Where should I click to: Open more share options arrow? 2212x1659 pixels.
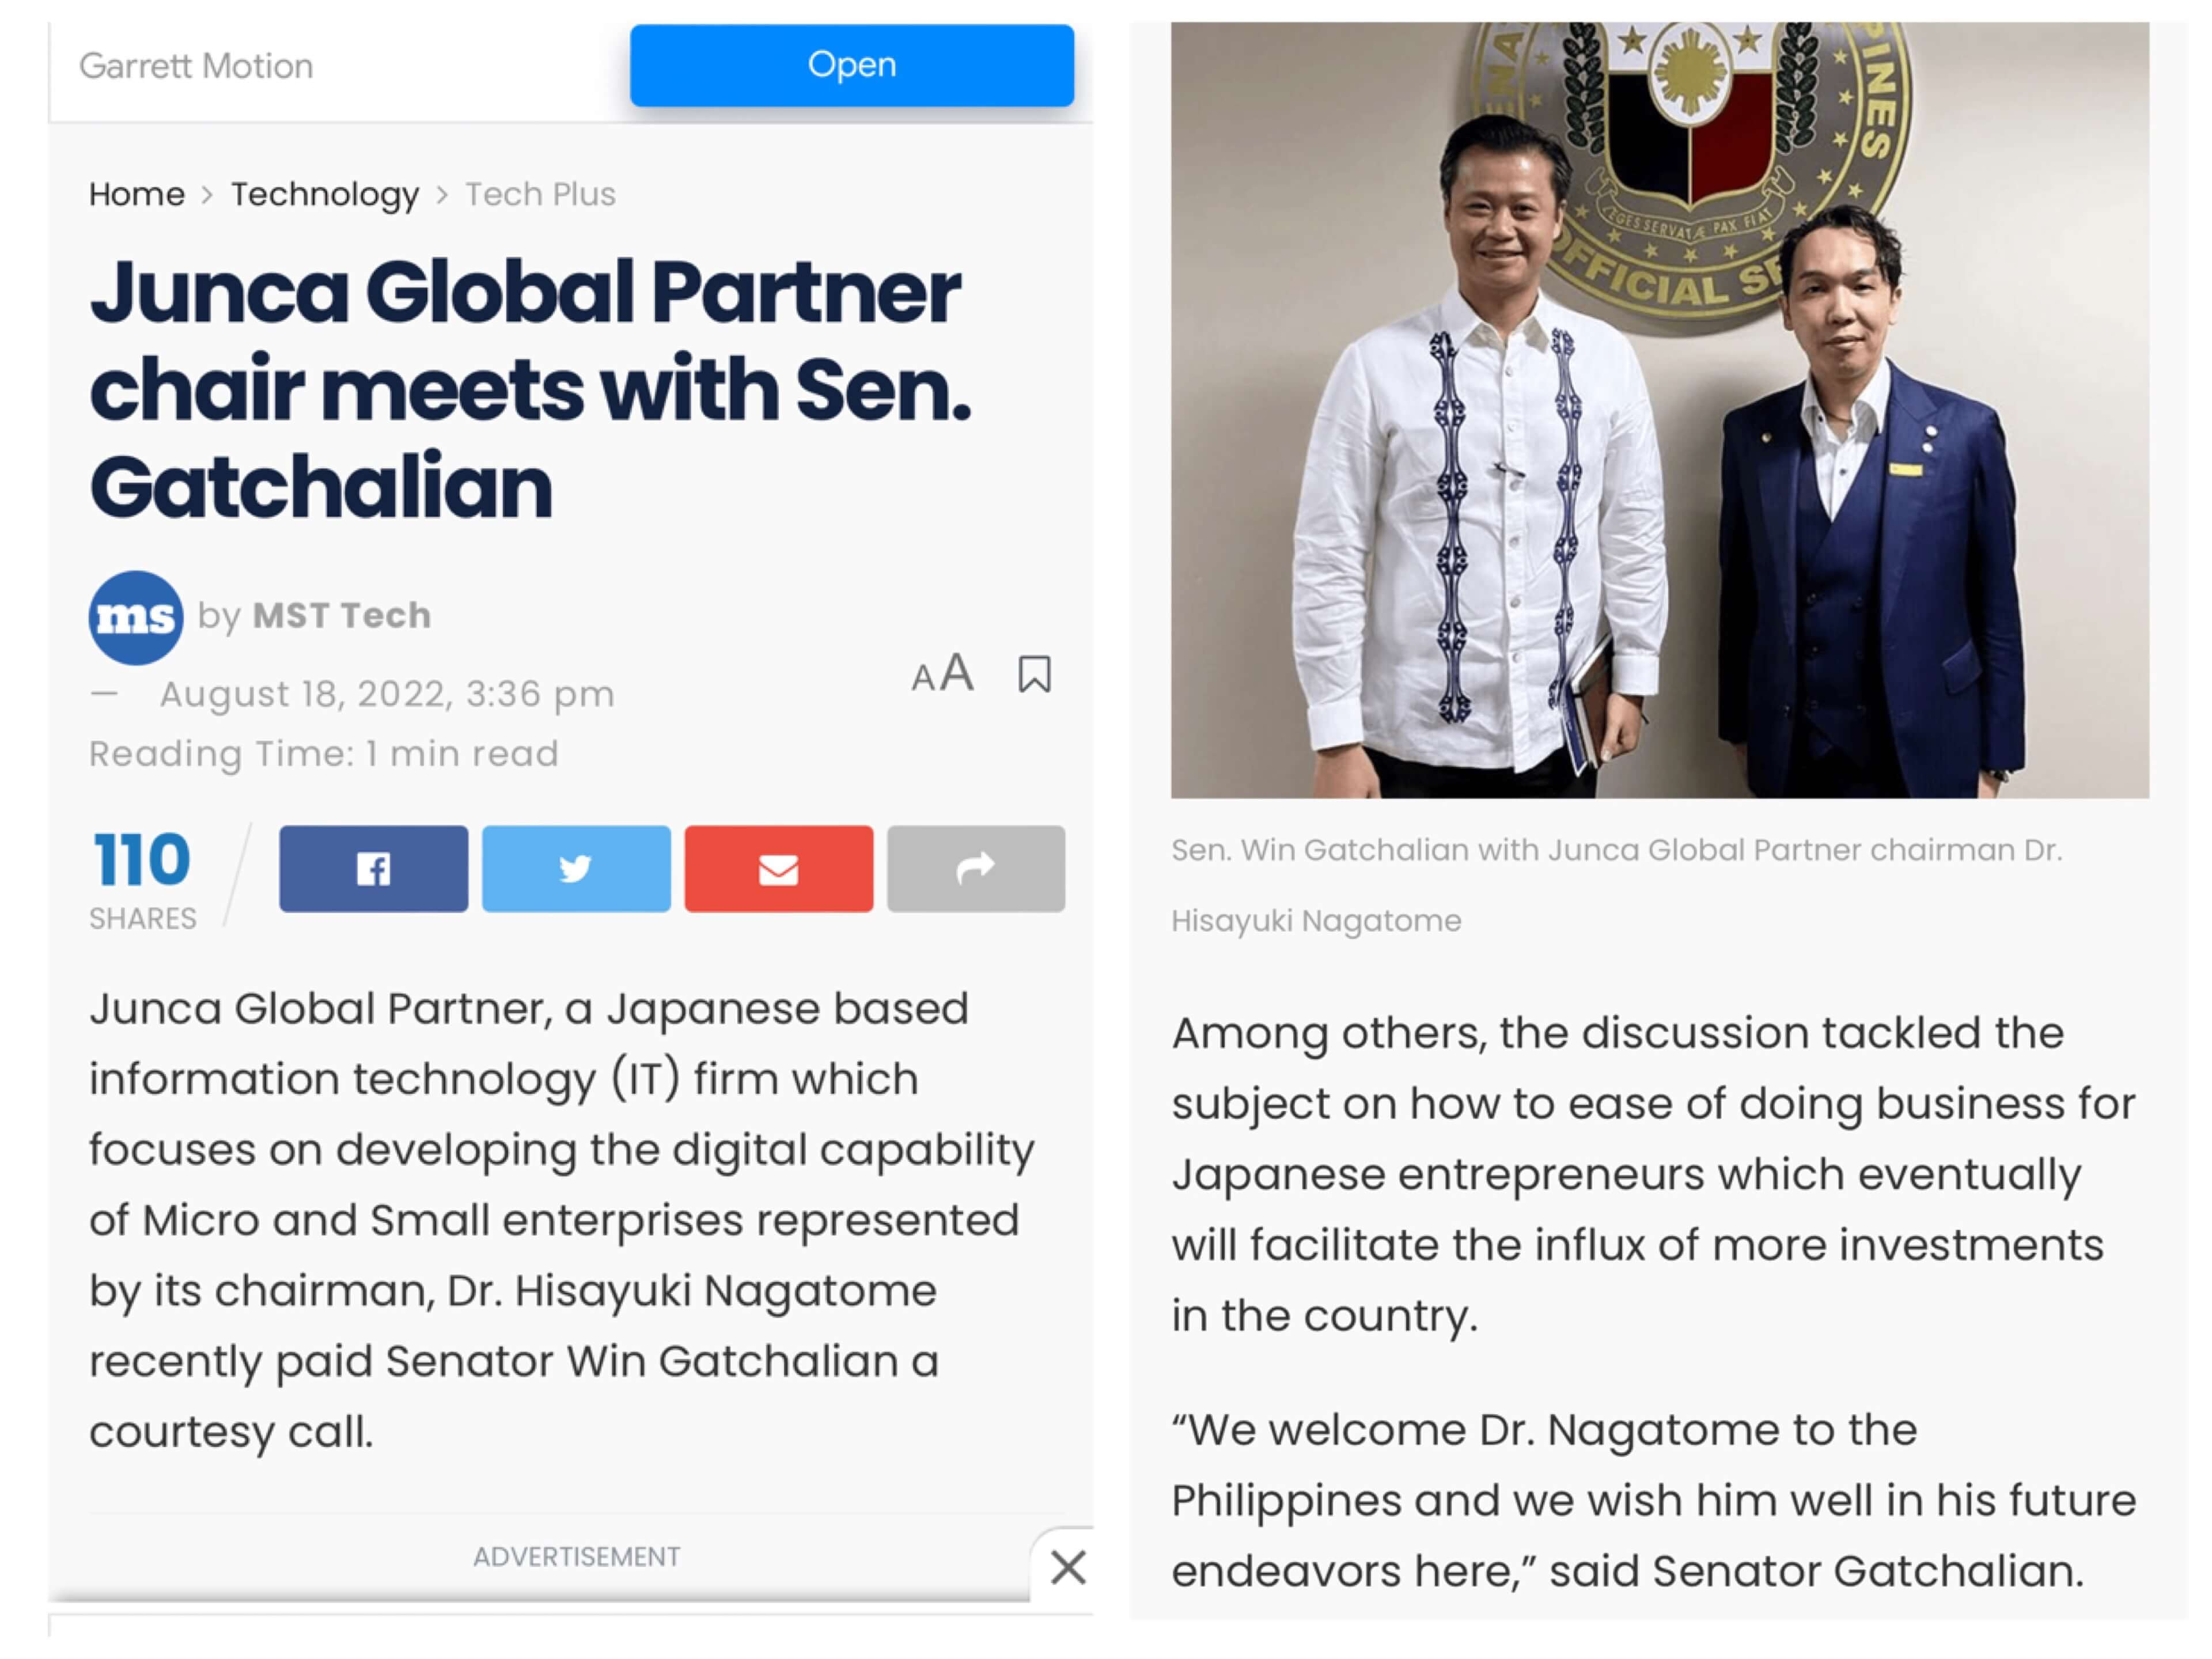pyautogui.click(x=976, y=868)
